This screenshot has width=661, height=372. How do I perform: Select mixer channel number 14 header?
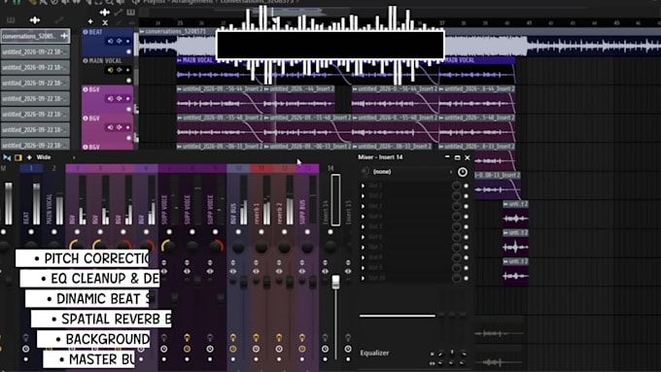coord(330,168)
